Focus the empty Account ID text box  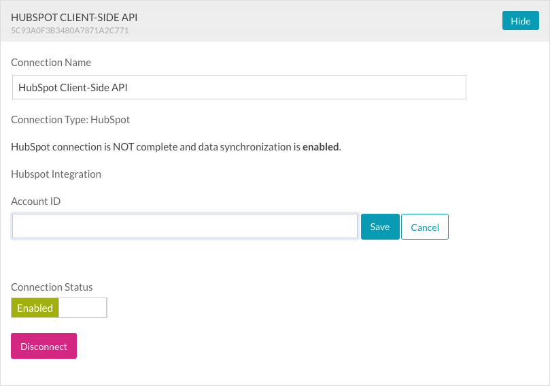(x=185, y=227)
